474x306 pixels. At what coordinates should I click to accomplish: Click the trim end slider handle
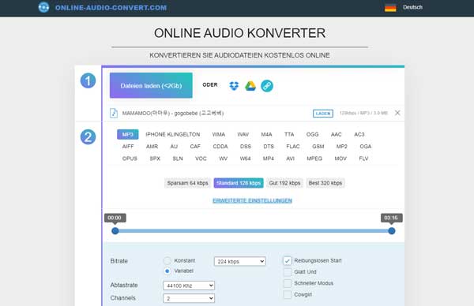coord(392,231)
